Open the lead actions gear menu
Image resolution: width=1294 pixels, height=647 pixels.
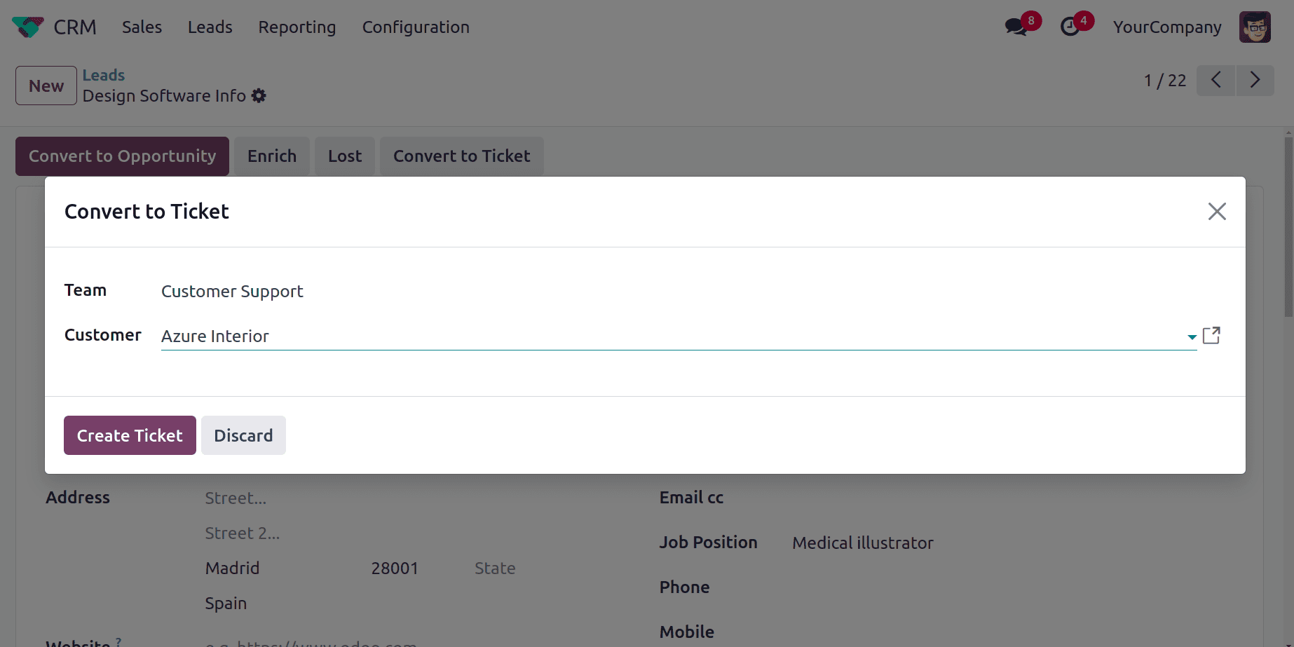[259, 95]
